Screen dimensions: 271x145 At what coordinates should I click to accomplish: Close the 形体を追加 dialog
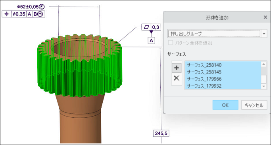click(x=265, y=17)
